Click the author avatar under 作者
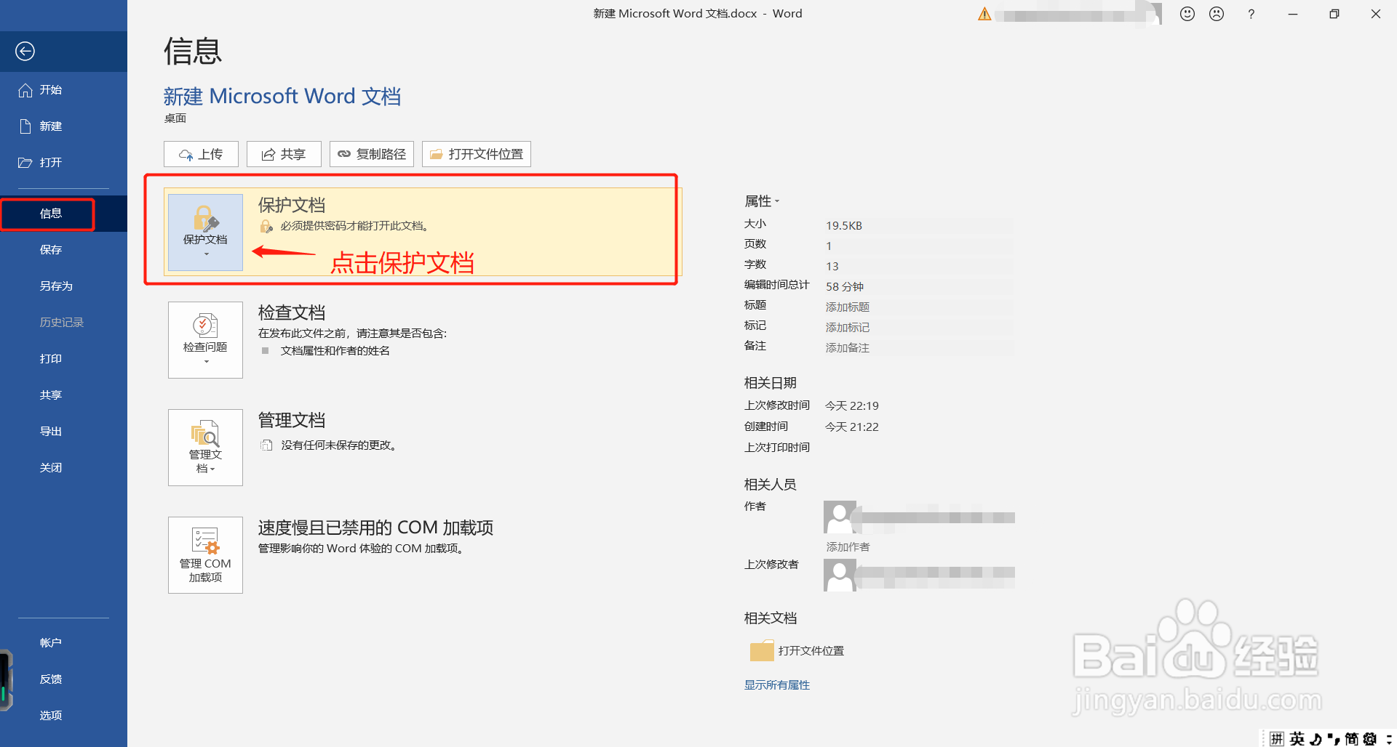The height and width of the screenshot is (747, 1397). tap(840, 517)
